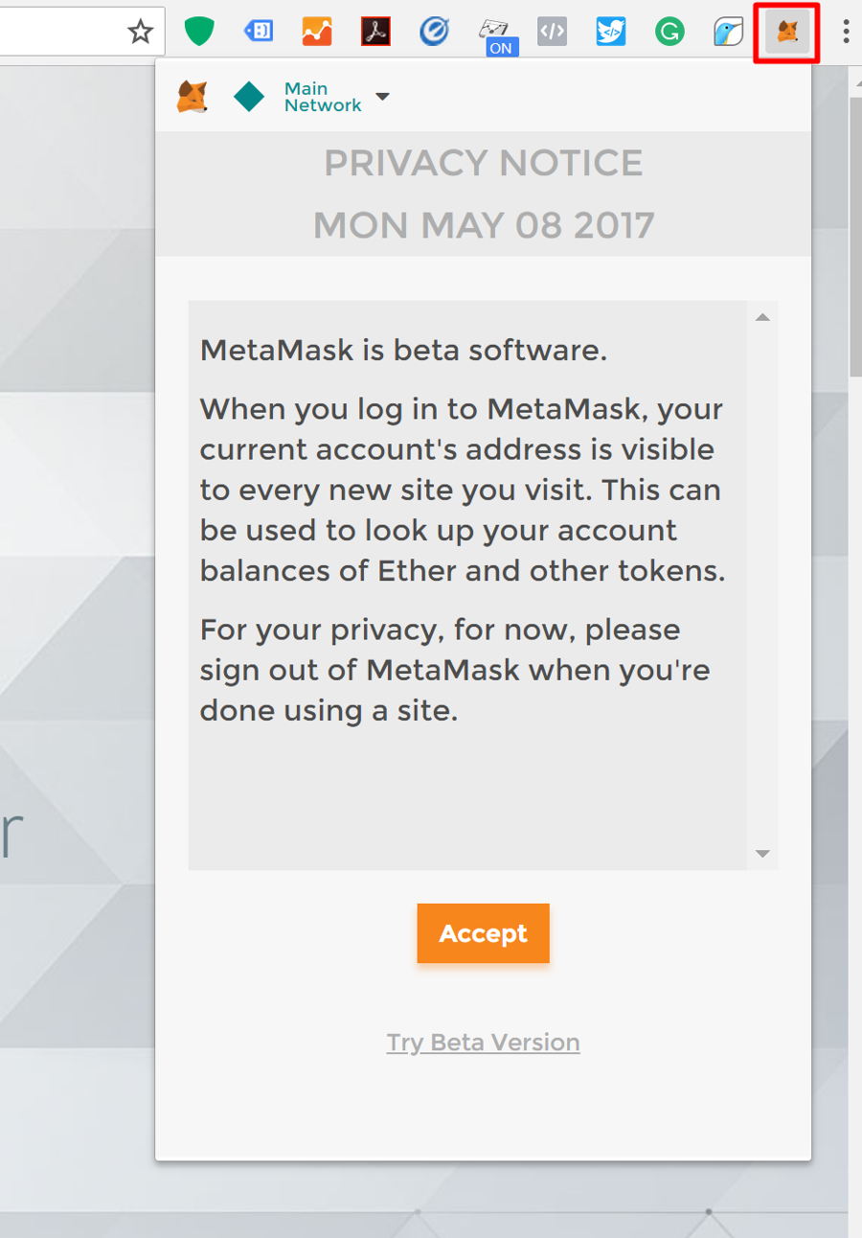Click the privacy notice scroll-up arrow
Screen dimensions: 862x1238
point(762,317)
